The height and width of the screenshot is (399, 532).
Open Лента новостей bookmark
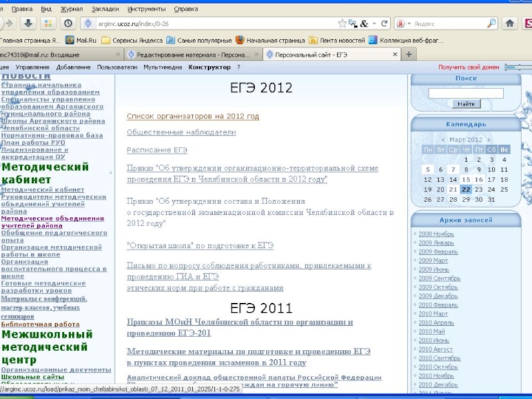pyautogui.click(x=337, y=41)
